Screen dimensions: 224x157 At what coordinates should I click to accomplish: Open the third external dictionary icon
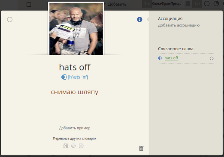(x=81, y=145)
